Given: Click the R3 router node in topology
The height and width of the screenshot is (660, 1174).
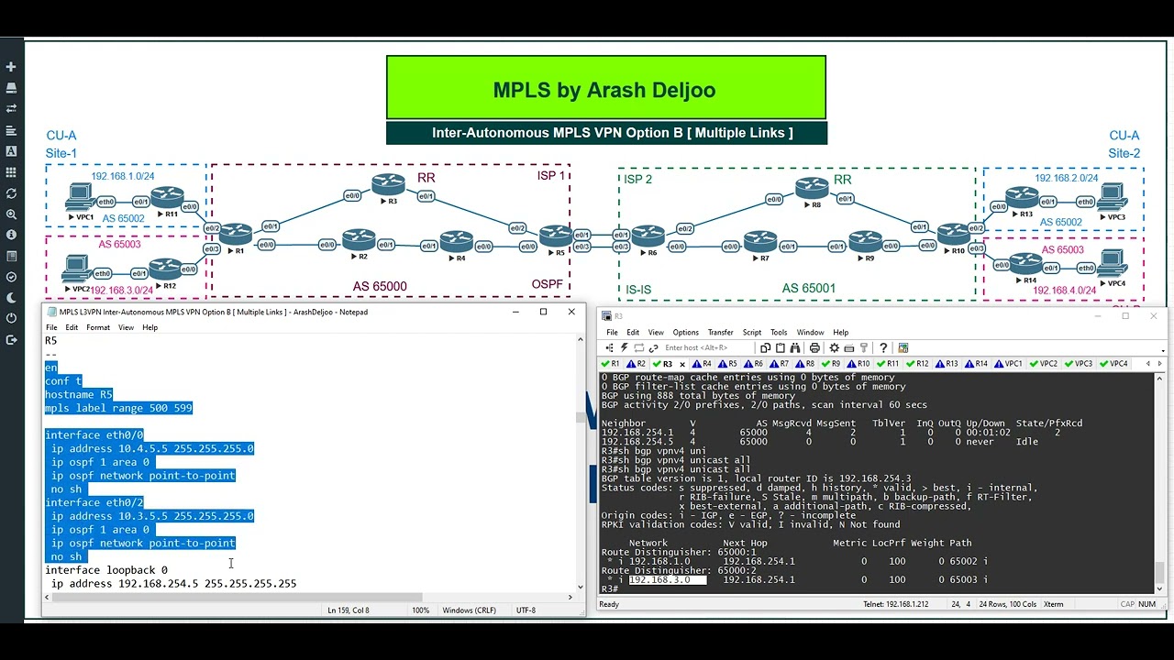Looking at the screenshot, I should [x=389, y=184].
